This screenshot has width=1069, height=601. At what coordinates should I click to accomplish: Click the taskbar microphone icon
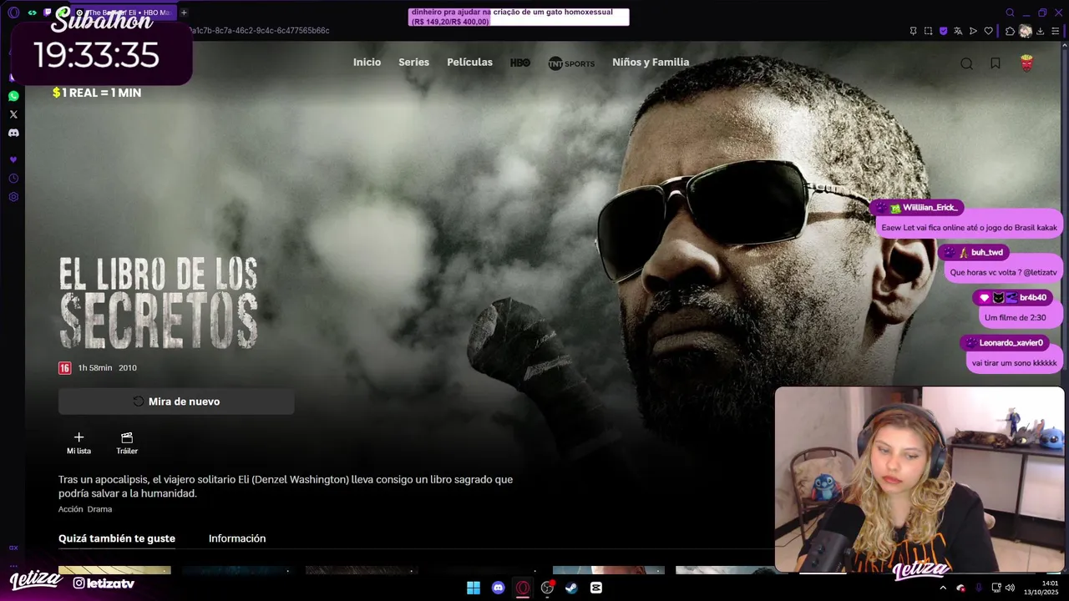click(x=979, y=588)
